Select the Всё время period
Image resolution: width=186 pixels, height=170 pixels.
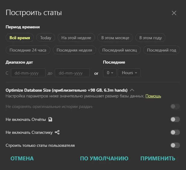(20, 38)
